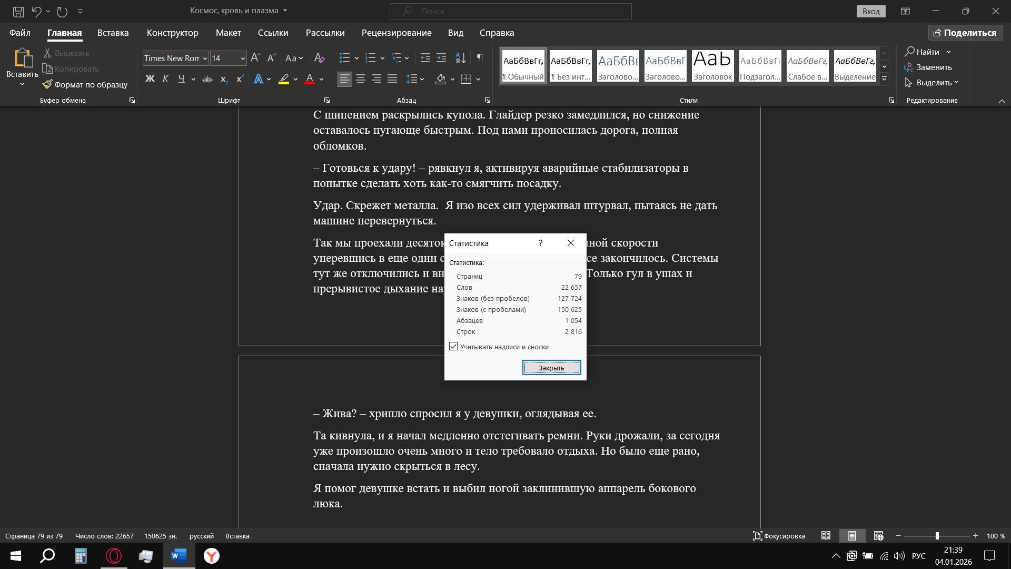This screenshot has width=1011, height=569.
Task: Switch to Read Mode view
Action: [826, 536]
